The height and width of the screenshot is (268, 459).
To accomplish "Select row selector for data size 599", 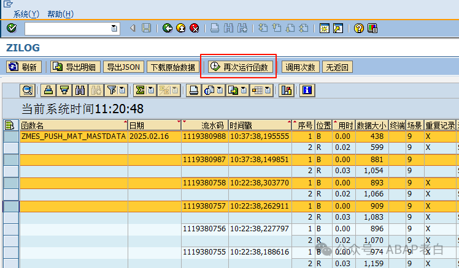I will tap(11, 148).
